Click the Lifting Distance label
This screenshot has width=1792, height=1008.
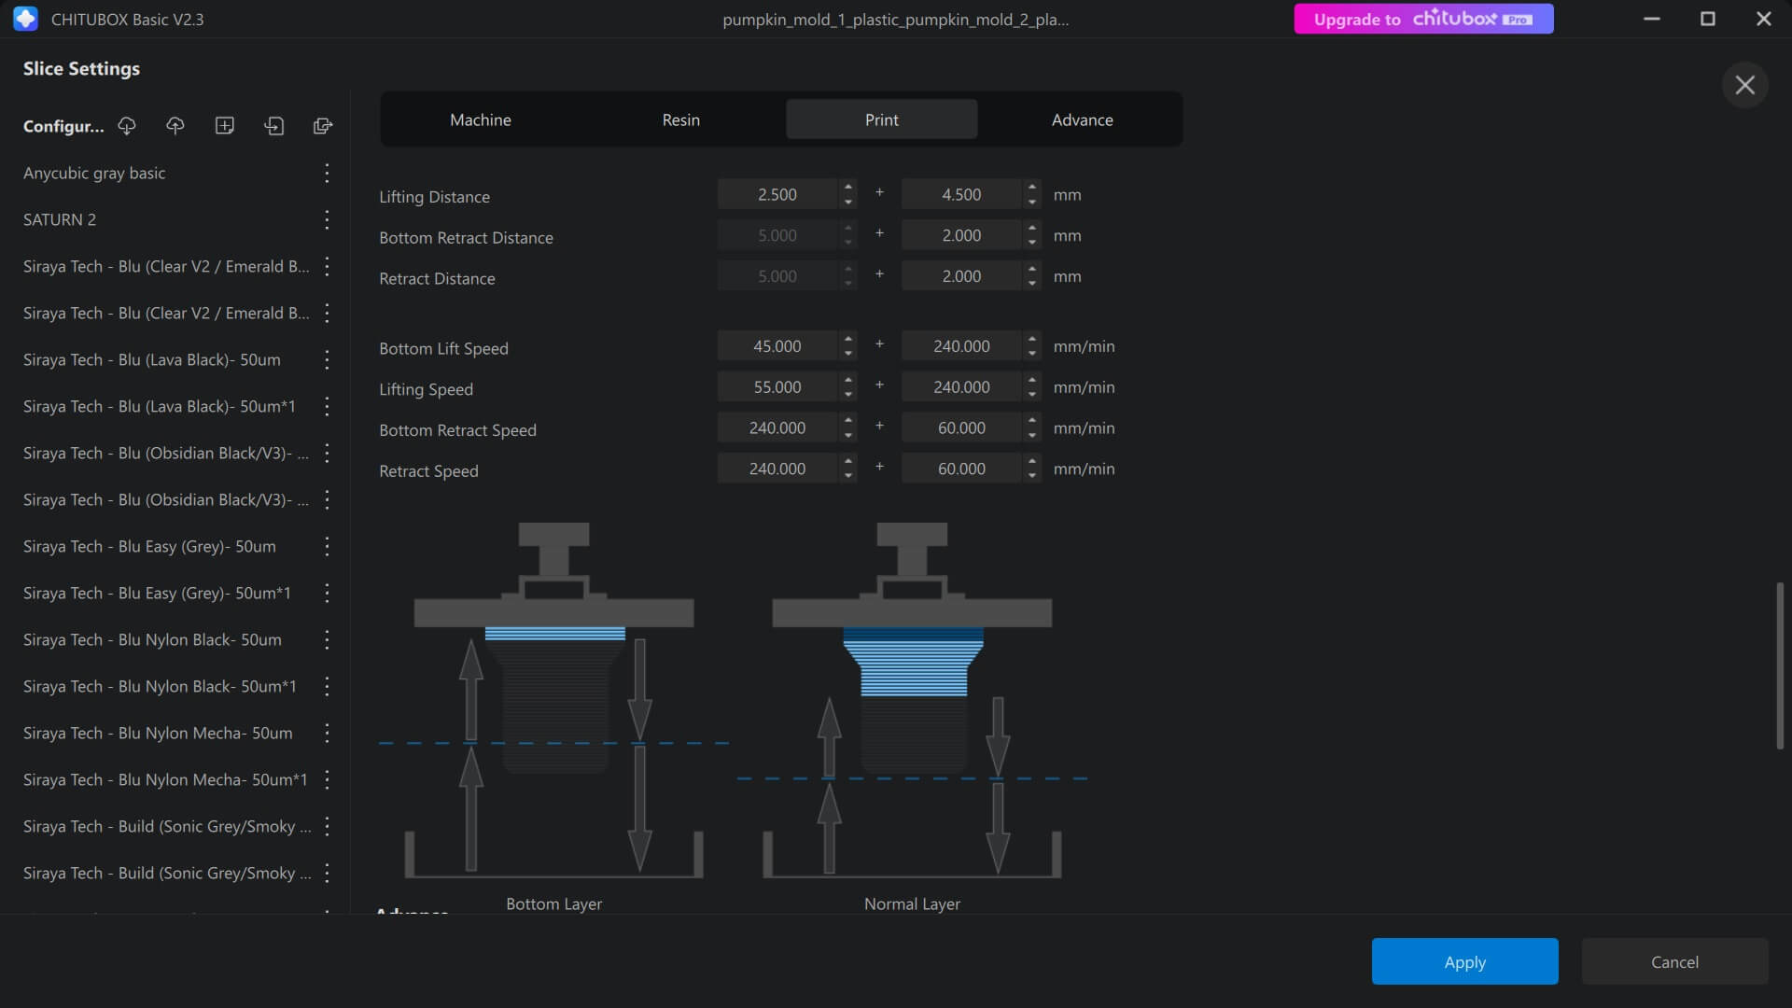coord(434,197)
